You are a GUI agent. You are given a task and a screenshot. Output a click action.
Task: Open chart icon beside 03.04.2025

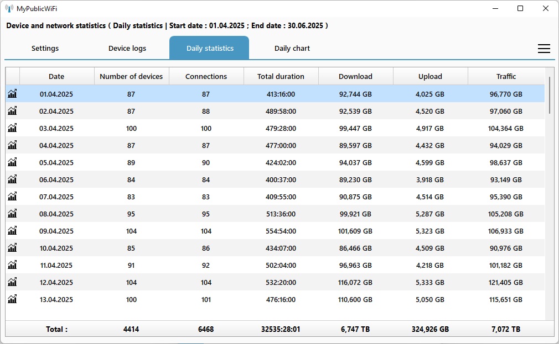tap(12, 128)
